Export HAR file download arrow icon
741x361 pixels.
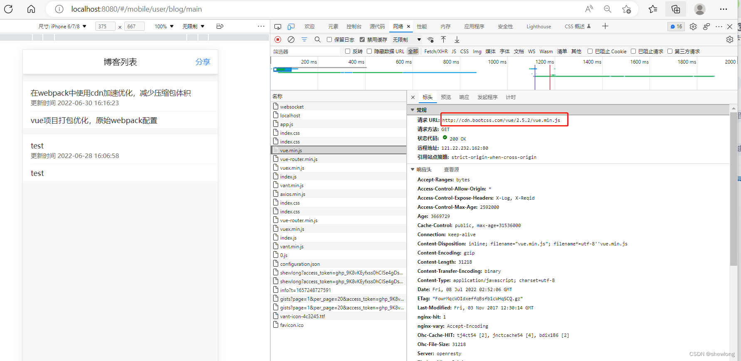[457, 40]
